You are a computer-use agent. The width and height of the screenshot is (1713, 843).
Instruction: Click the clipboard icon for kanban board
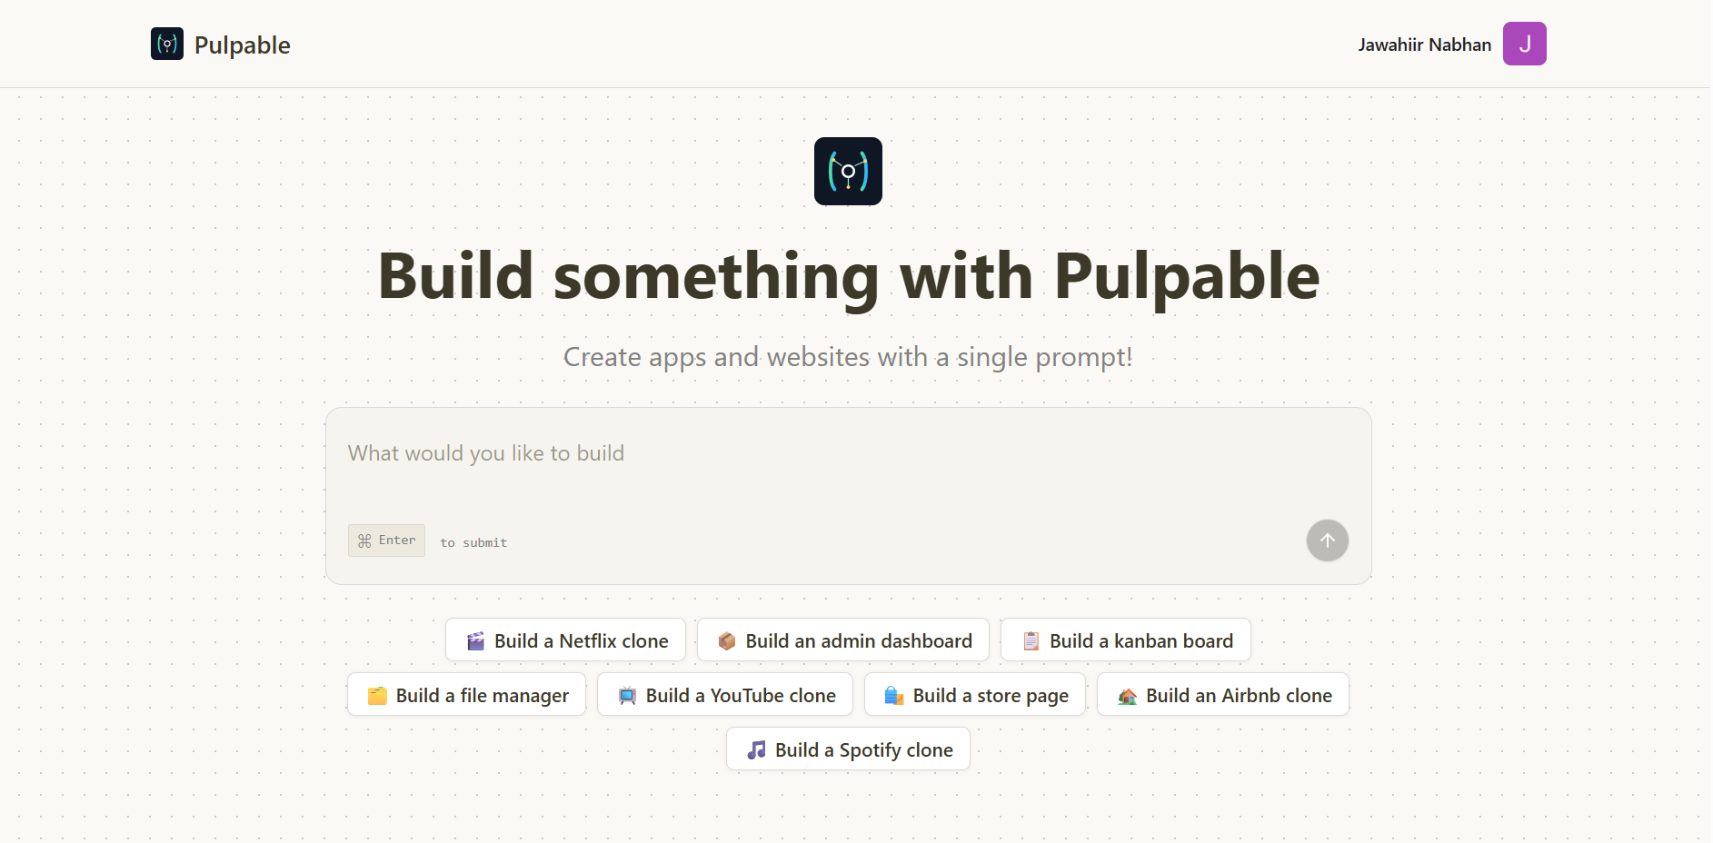(1031, 641)
